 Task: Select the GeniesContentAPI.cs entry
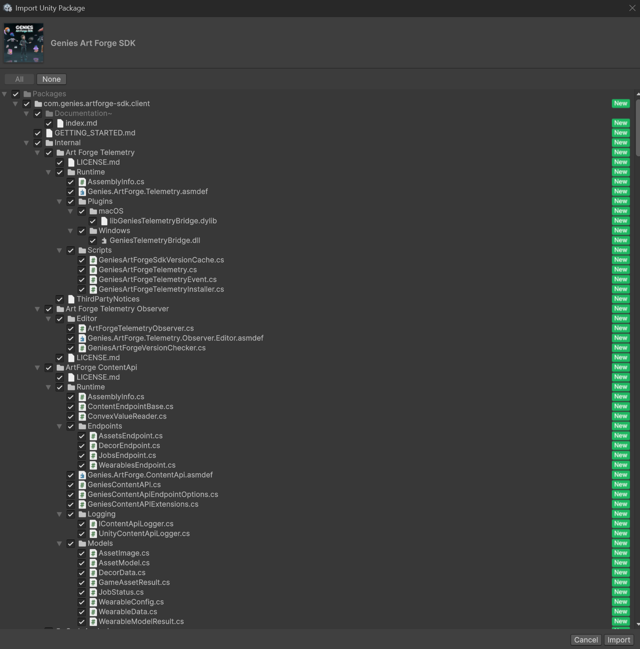point(124,485)
